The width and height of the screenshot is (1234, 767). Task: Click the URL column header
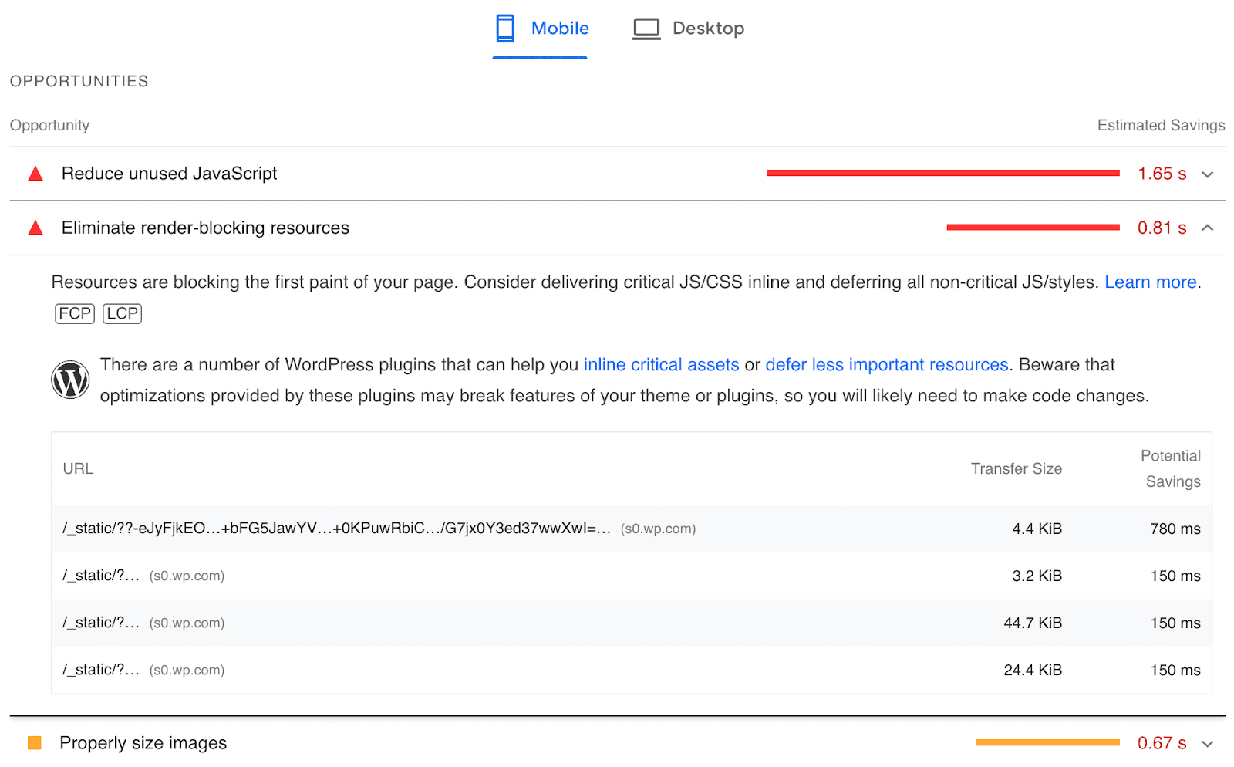click(78, 468)
